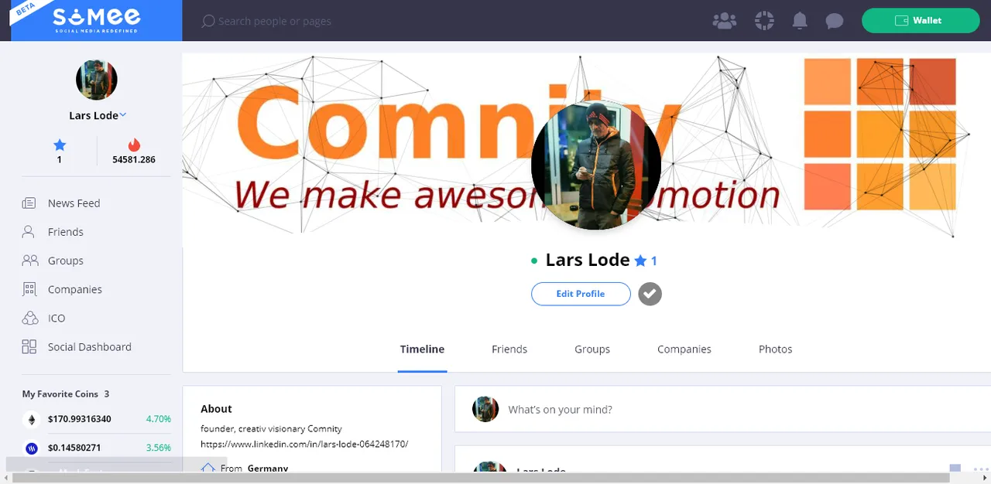
Task: Open the friend requests people icon
Action: point(724,21)
